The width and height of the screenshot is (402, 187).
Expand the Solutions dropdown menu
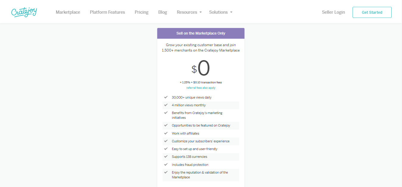(221, 12)
